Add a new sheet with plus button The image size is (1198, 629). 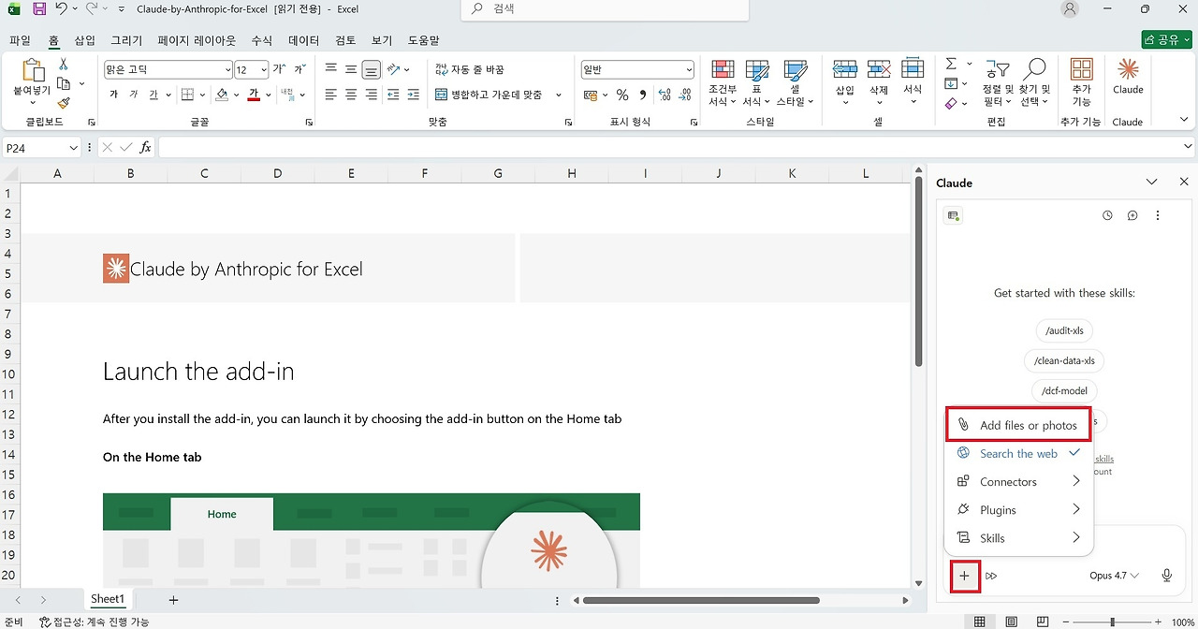[x=173, y=600]
